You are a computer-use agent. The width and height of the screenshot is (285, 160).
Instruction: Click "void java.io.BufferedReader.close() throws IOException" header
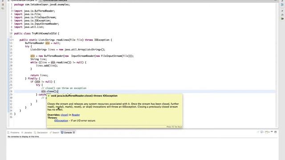tap(84, 96)
